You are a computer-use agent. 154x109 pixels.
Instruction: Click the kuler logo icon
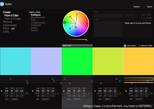2,4
